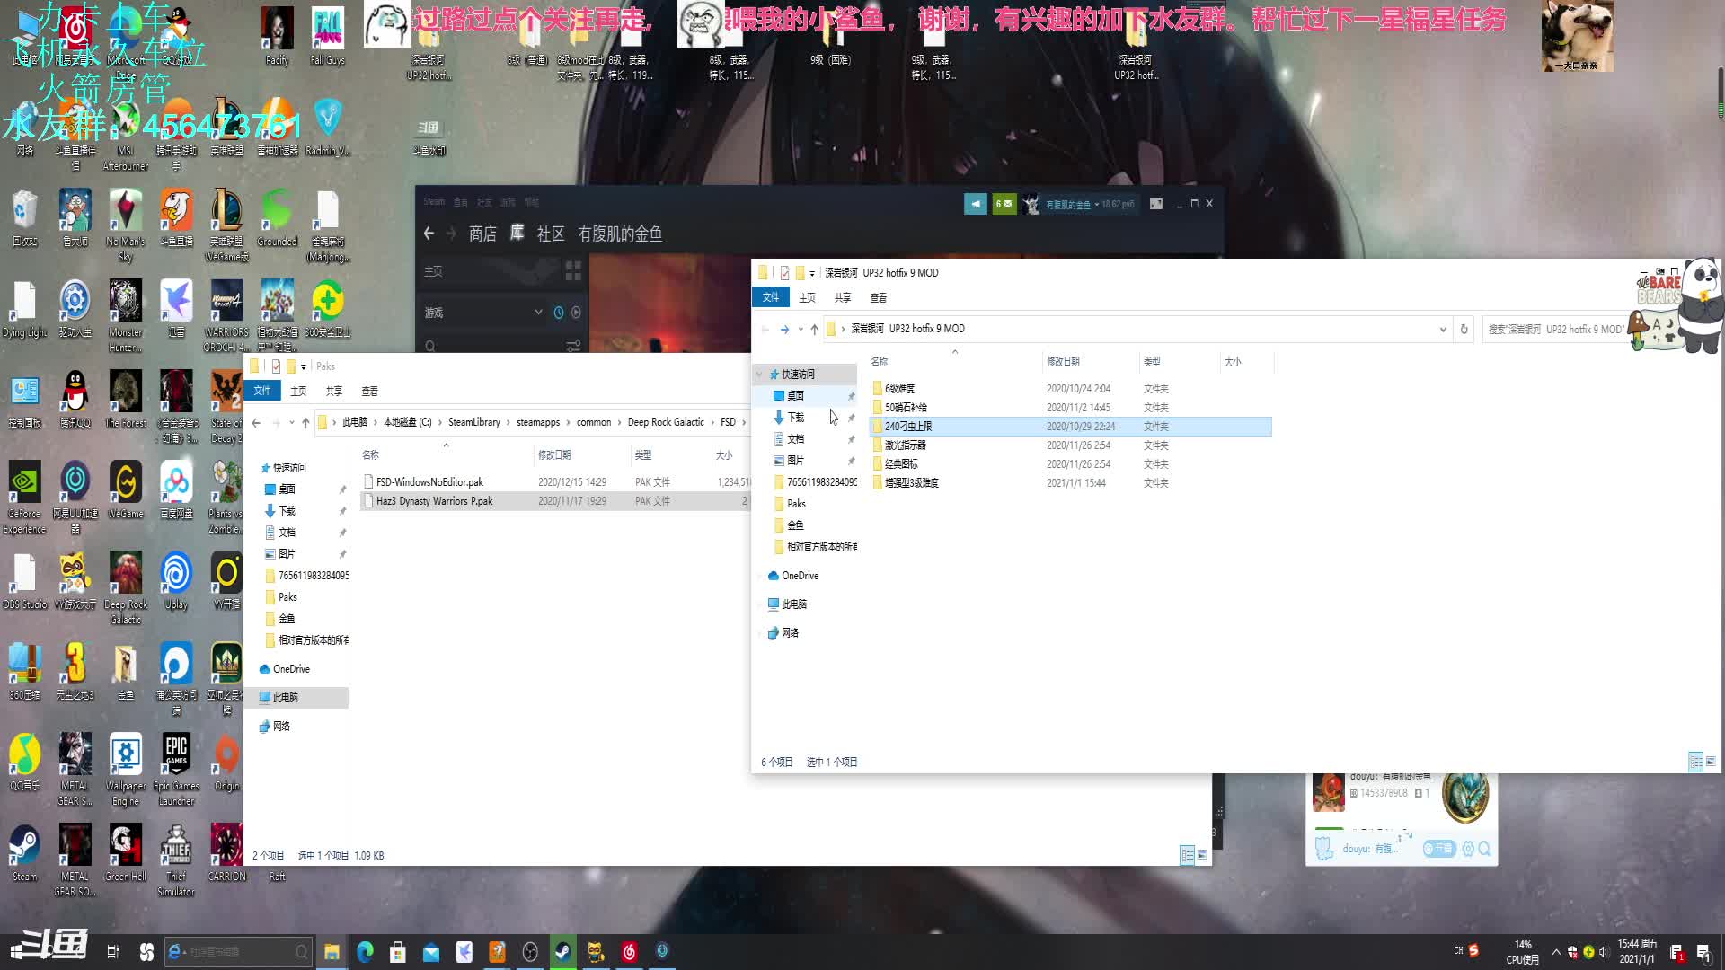Switch Paks window to details view
Screen dimensions: 1725x970
pos(1187,855)
